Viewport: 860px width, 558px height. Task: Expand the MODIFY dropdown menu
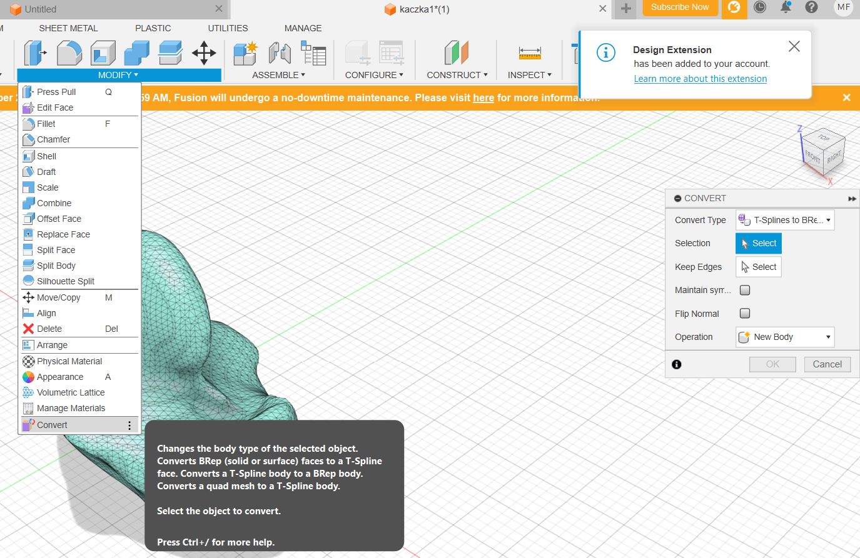coord(119,75)
